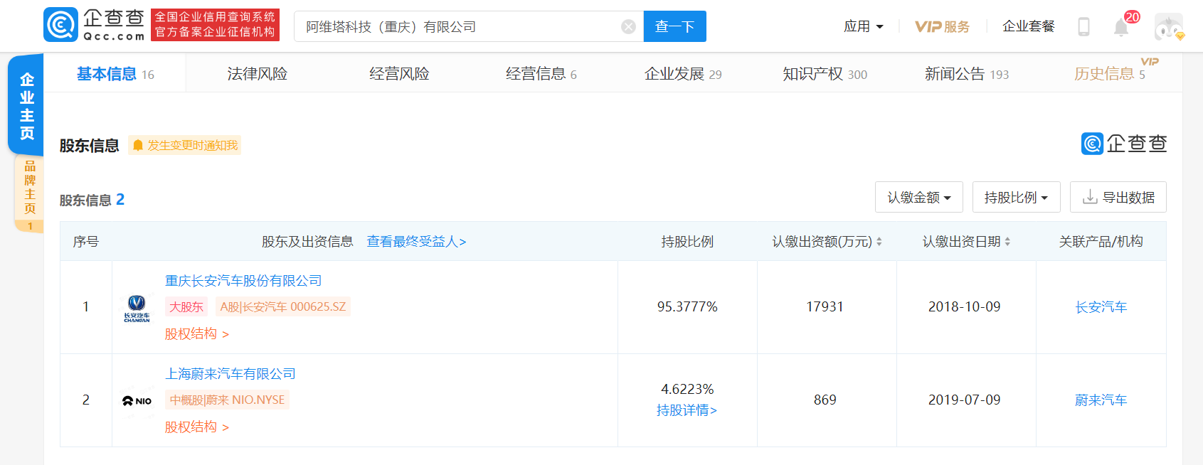Click the 查一下 search button
1203x465 pixels.
(x=674, y=26)
